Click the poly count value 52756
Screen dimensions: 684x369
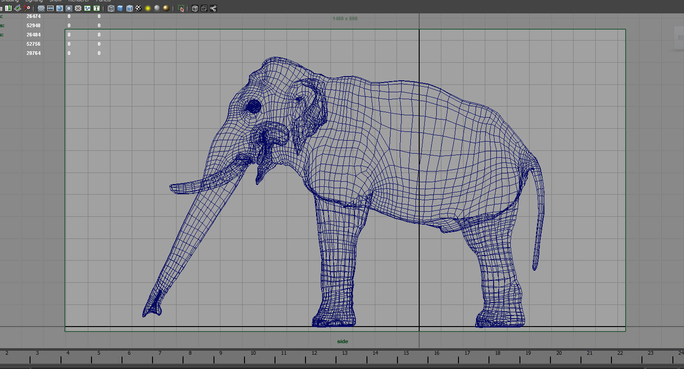[x=33, y=44]
